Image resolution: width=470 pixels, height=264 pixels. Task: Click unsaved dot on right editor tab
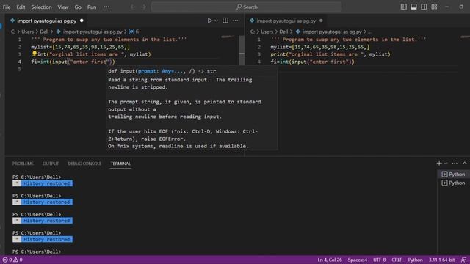(321, 21)
